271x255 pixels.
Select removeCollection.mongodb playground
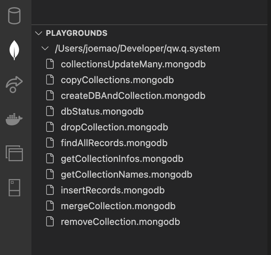tap(120, 222)
